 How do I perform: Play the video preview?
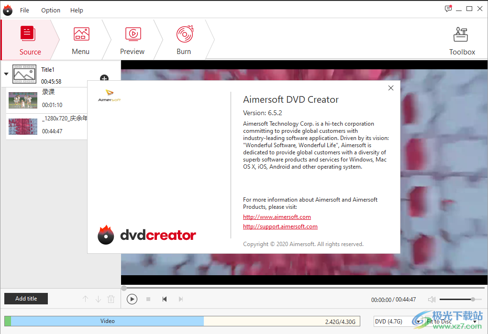click(132, 299)
